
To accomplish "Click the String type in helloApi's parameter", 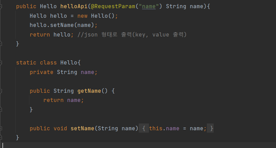I will [176, 6].
